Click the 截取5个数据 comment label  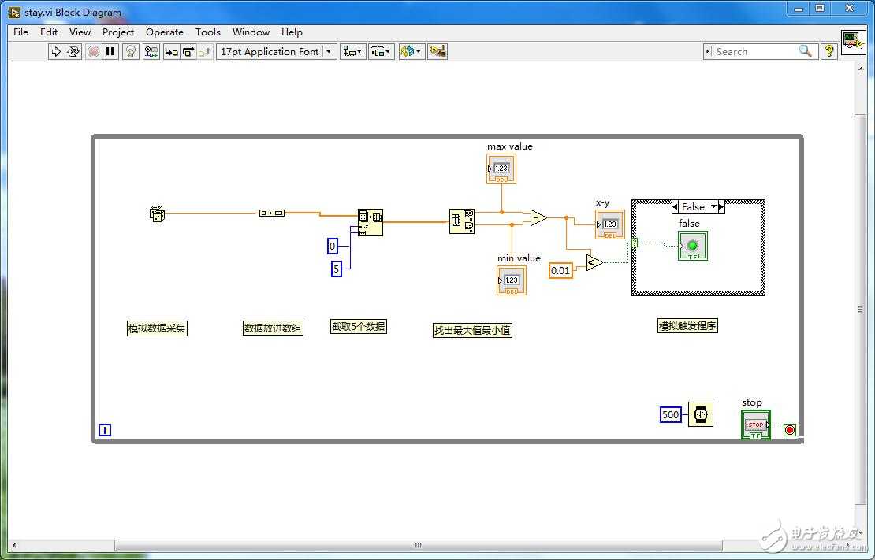coord(358,326)
